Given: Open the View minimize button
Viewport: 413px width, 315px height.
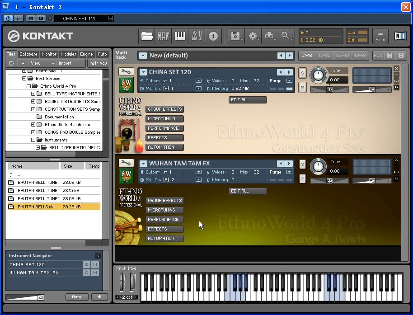Looking at the screenshot, I should tap(380, 36).
